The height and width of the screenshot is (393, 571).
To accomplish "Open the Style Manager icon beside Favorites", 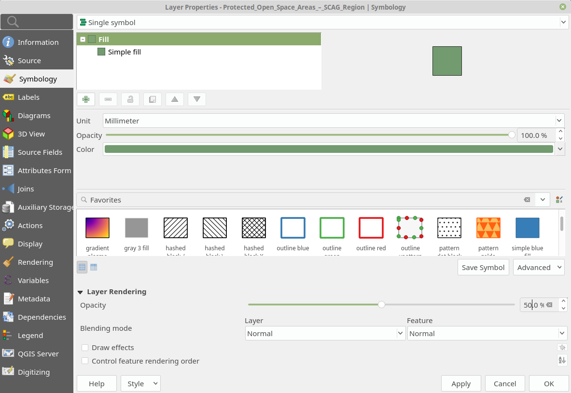I will pos(559,200).
